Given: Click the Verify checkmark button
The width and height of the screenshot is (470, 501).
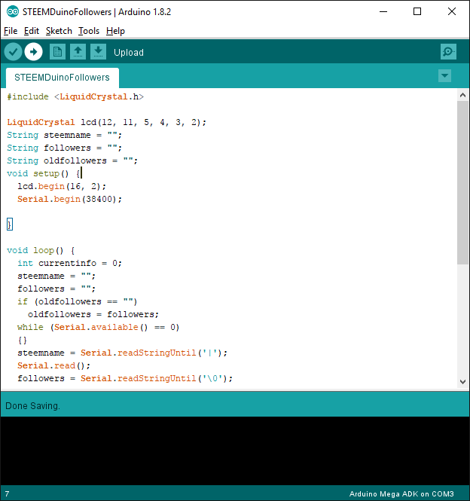Looking at the screenshot, I should (x=13, y=52).
